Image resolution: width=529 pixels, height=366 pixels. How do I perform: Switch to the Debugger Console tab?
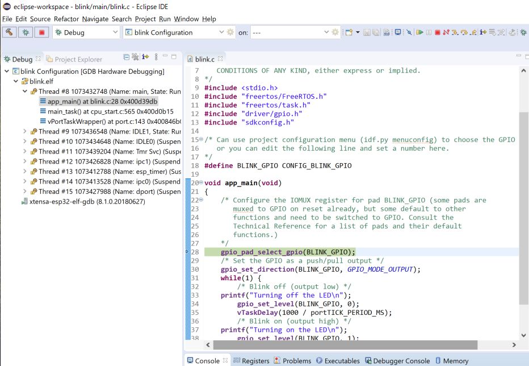(x=398, y=360)
